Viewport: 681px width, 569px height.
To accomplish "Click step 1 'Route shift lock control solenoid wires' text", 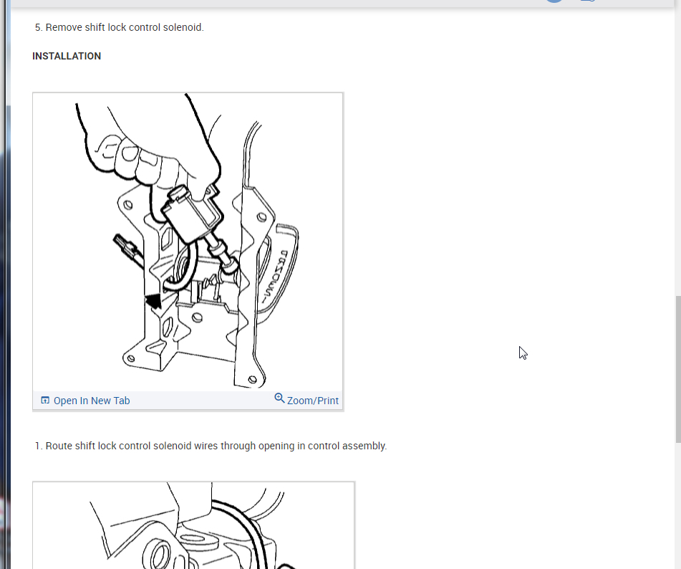I will tap(216, 446).
